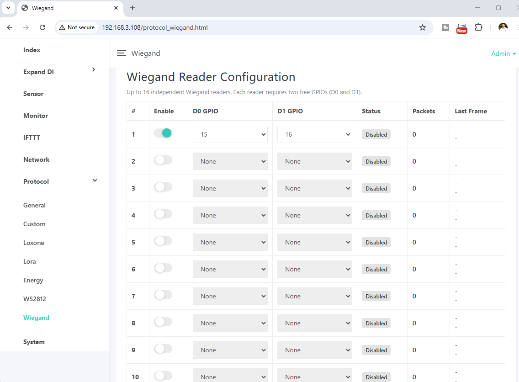Open D1 GPIO dropdown for reader 1
519x382 pixels.
(x=315, y=134)
